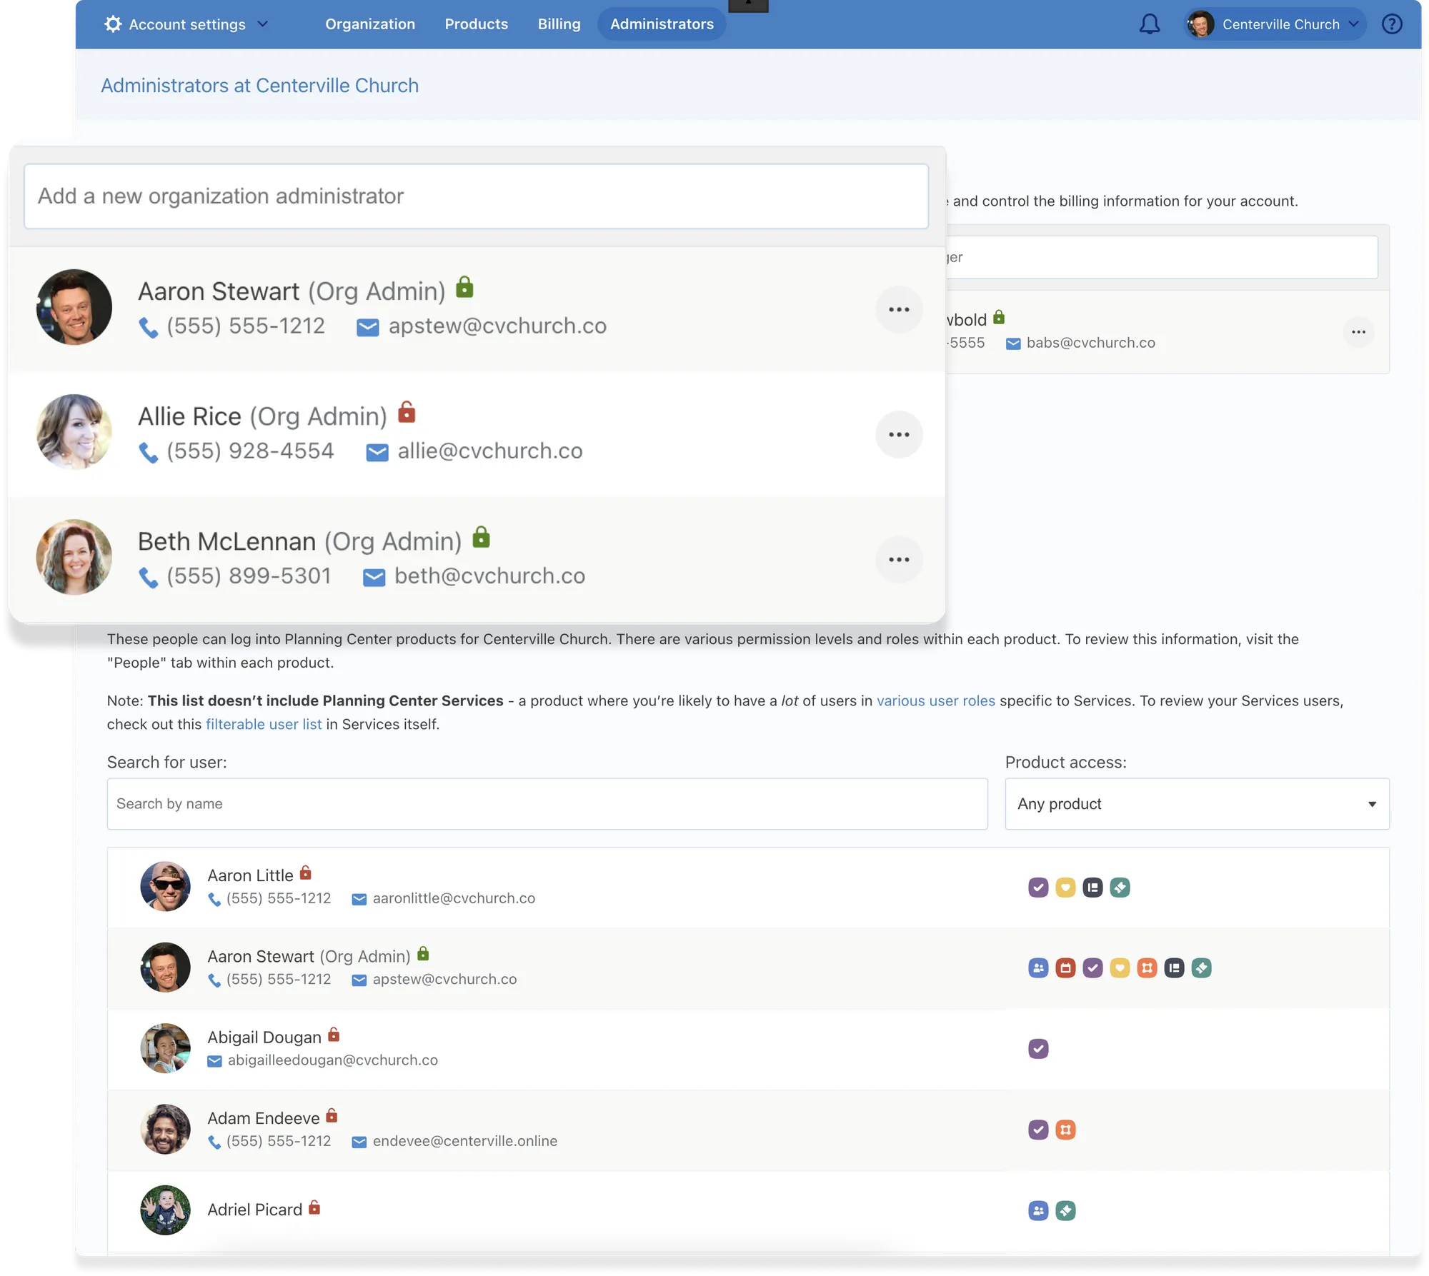Click the red calendar icon in Aaron Stewart's row

pyautogui.click(x=1065, y=968)
